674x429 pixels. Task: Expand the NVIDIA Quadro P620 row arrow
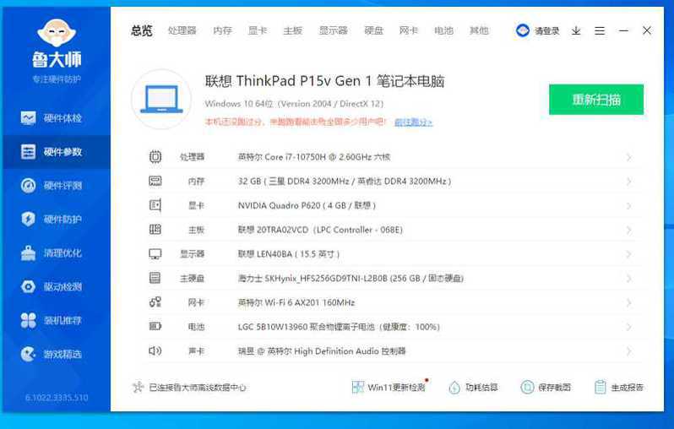tap(629, 206)
